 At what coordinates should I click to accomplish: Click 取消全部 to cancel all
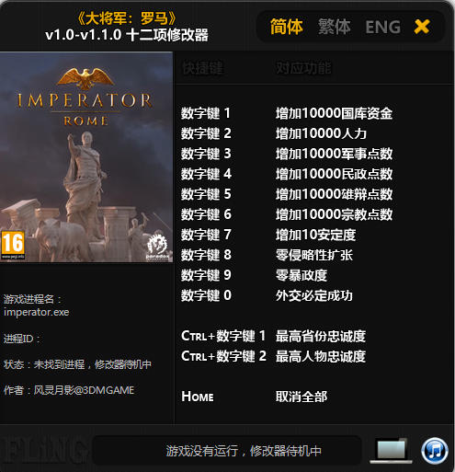coord(301,397)
